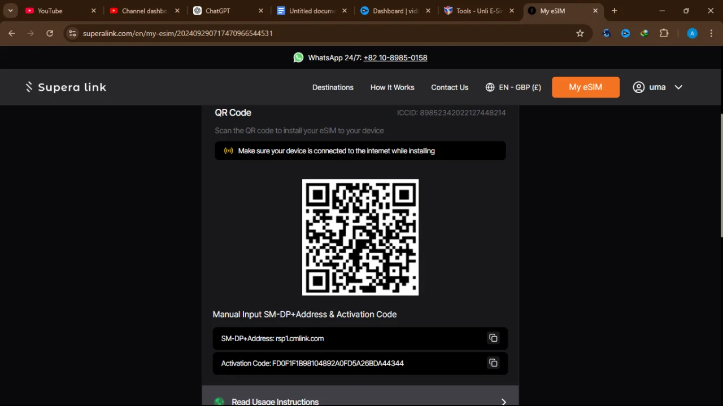Image resolution: width=723 pixels, height=406 pixels.
Task: Go back to previous page
Action: tap(11, 33)
